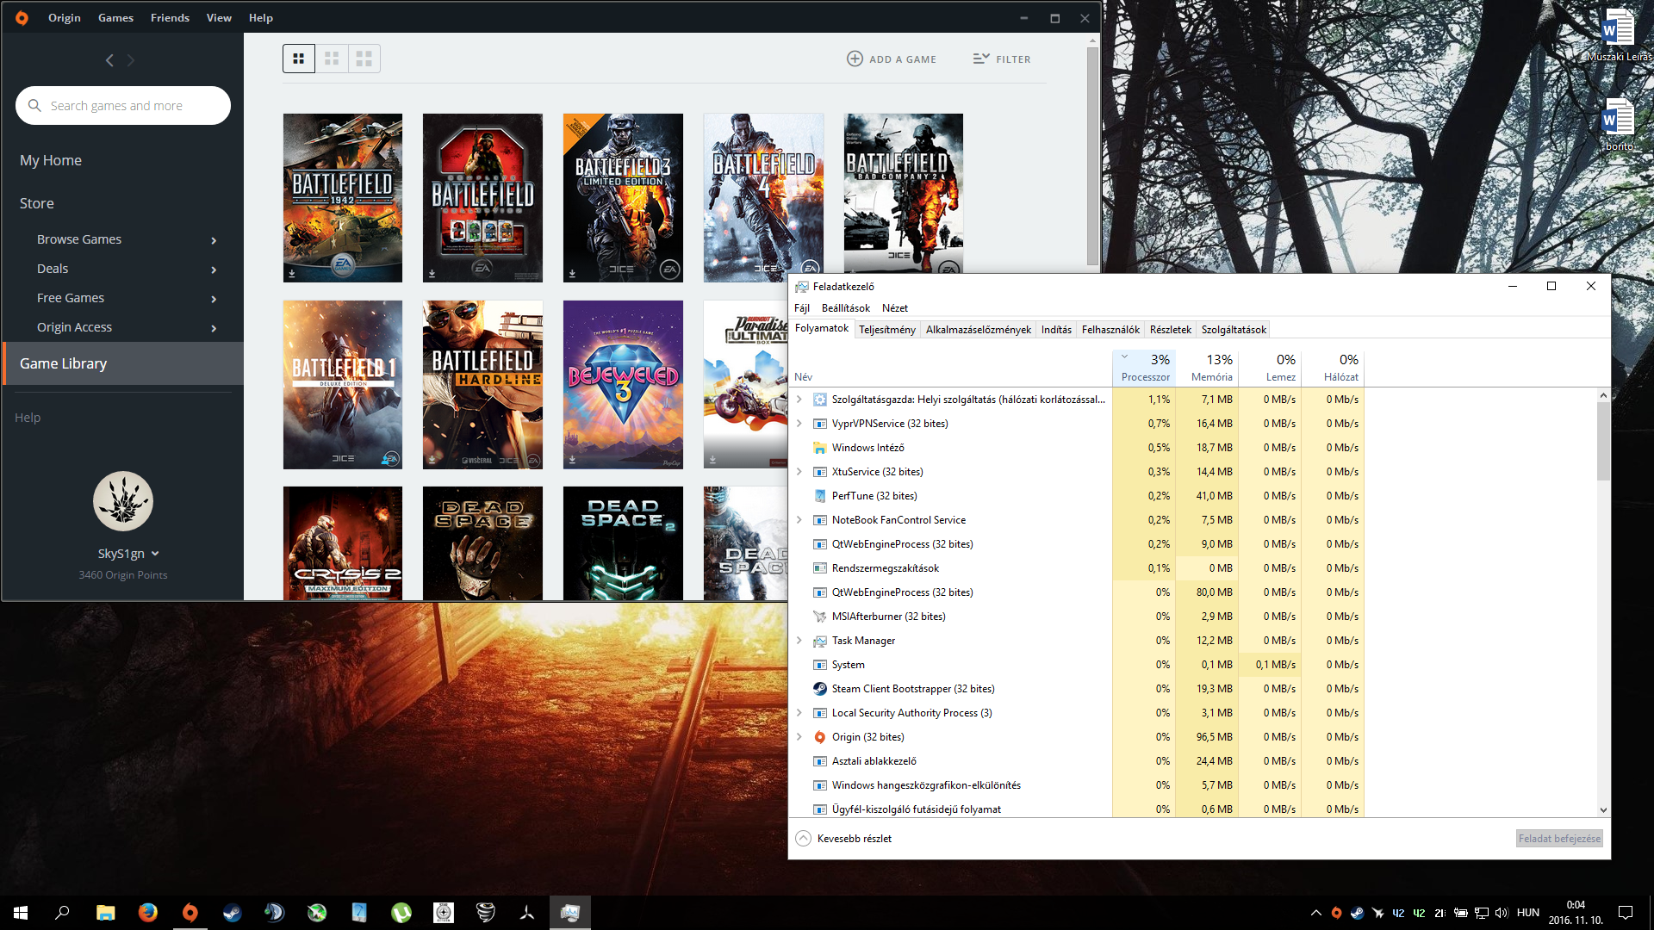Open the Help link in Origin sidebar
This screenshot has width=1654, height=930.
tap(28, 418)
